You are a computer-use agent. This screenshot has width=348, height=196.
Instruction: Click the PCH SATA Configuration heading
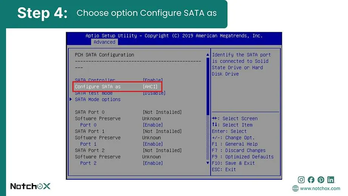coord(104,55)
